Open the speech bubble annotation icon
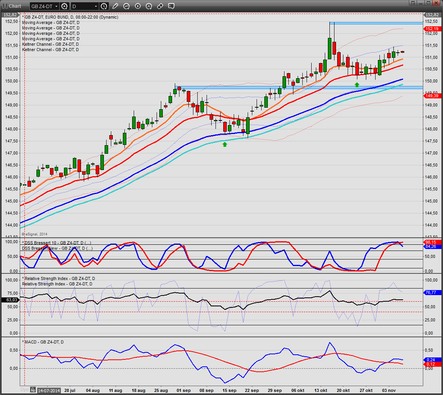Viewport: 443px width, 395px height. [171, 6]
